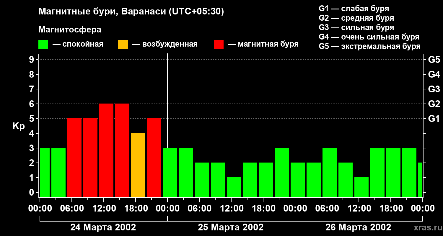This screenshot has height=236, width=443.
Task: Click the legend label '— спокойная'
Action: tap(78, 45)
